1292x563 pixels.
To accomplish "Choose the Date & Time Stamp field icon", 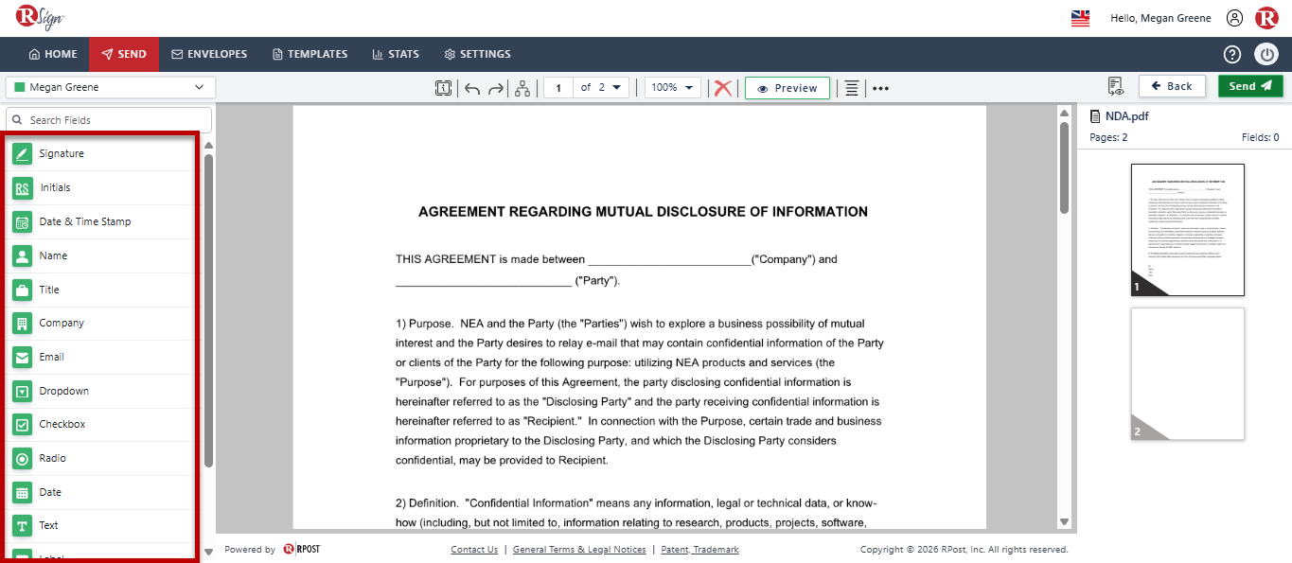I will point(23,221).
